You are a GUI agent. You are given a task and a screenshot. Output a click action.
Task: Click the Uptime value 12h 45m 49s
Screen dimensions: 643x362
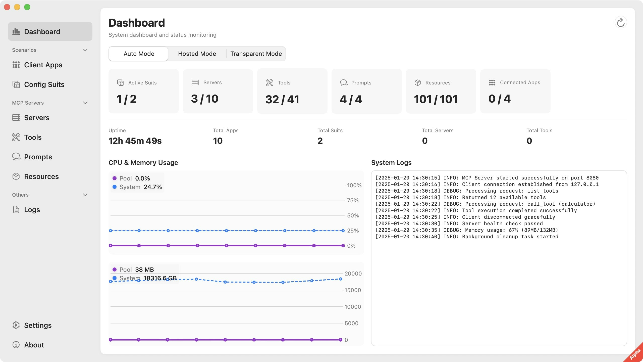coord(135,141)
